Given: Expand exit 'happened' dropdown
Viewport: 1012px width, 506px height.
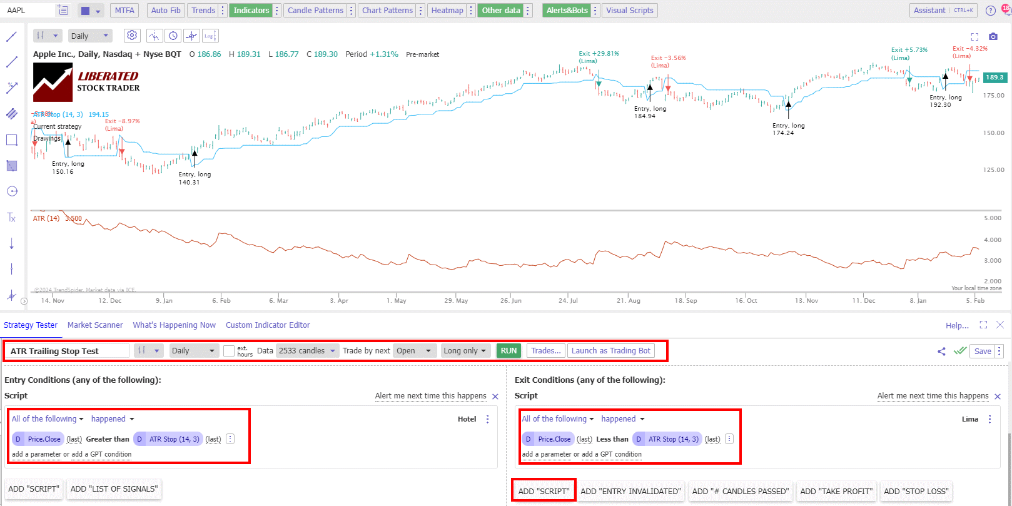Looking at the screenshot, I should (623, 419).
